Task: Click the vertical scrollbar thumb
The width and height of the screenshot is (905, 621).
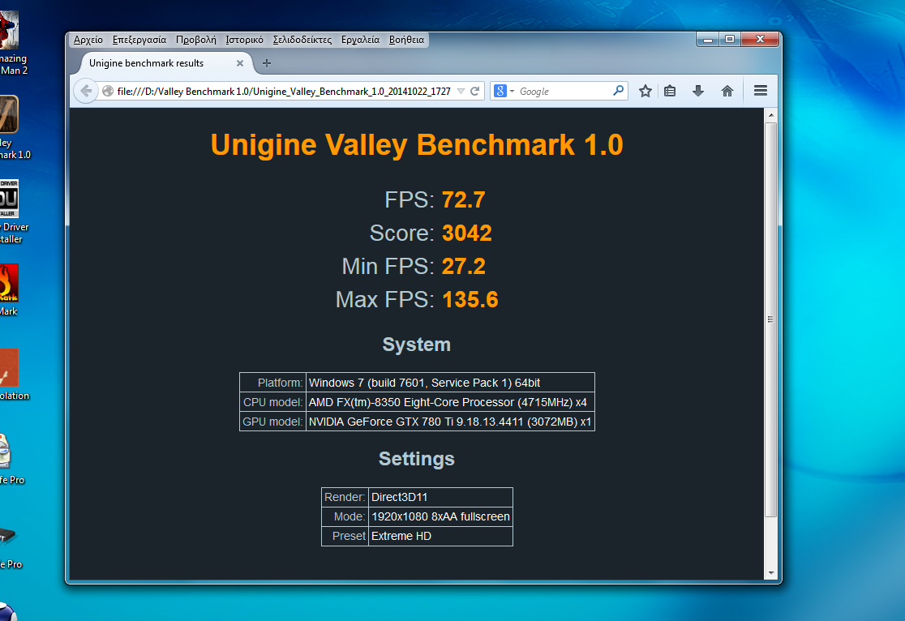Action: [x=770, y=319]
